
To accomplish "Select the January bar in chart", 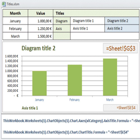I will (39, 83).
